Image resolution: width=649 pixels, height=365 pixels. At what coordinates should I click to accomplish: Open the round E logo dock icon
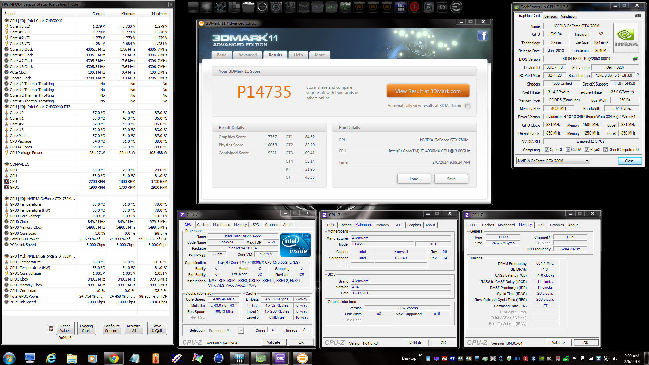pyautogui.click(x=456, y=7)
